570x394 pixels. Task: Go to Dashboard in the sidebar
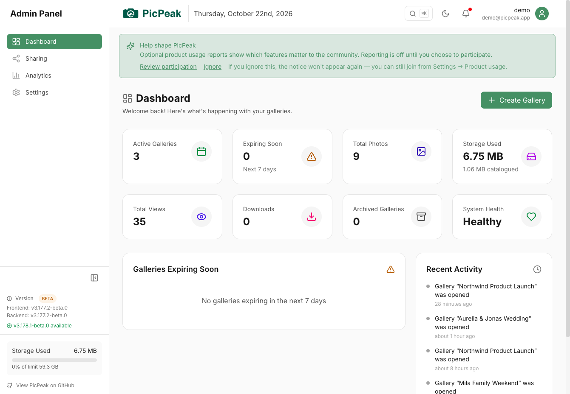(x=54, y=42)
